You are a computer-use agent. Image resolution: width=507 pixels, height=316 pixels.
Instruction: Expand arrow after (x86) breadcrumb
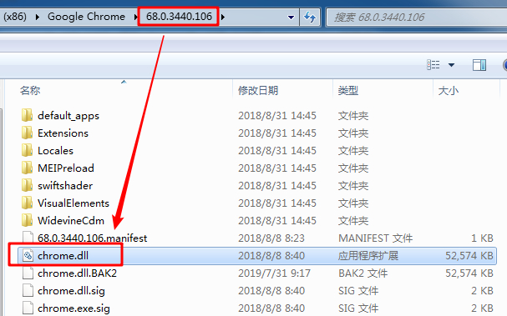[38, 17]
